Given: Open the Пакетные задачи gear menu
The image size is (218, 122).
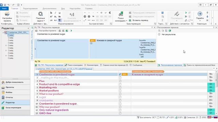Looking at the screenshot, I should 40,17.
